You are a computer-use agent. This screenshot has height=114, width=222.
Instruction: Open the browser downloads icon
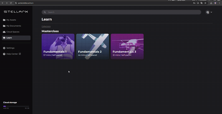211,3
